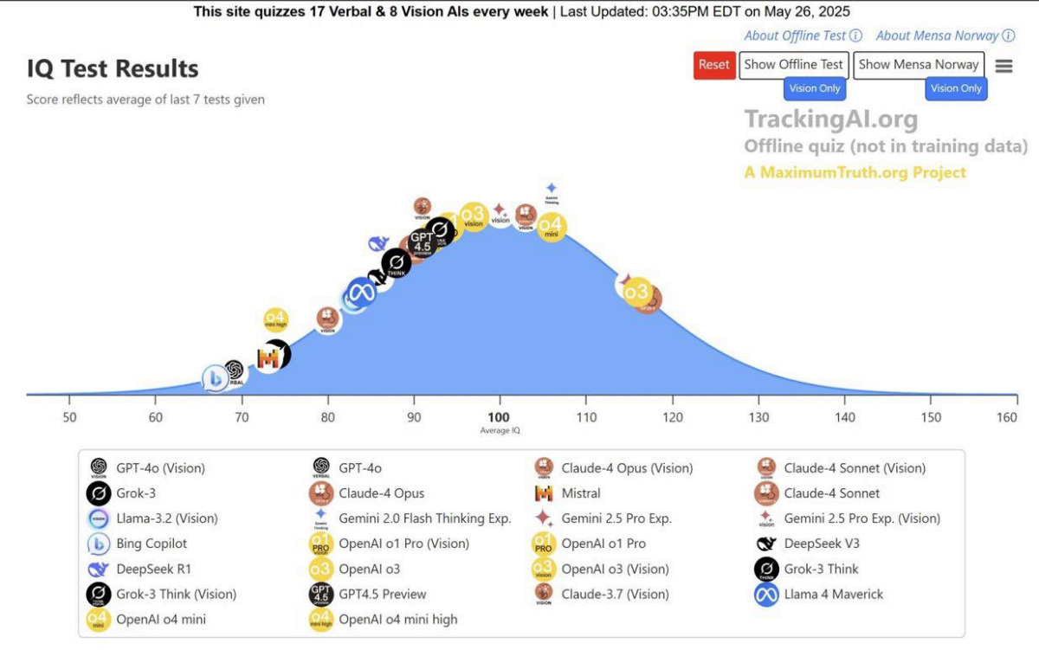Click the GPT4.5 Preview legend icon
1039x650 pixels.
(x=321, y=595)
